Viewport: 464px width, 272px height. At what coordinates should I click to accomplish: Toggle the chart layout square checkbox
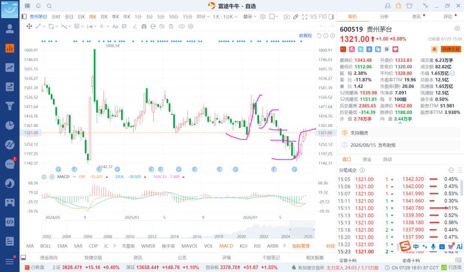tap(272, 17)
